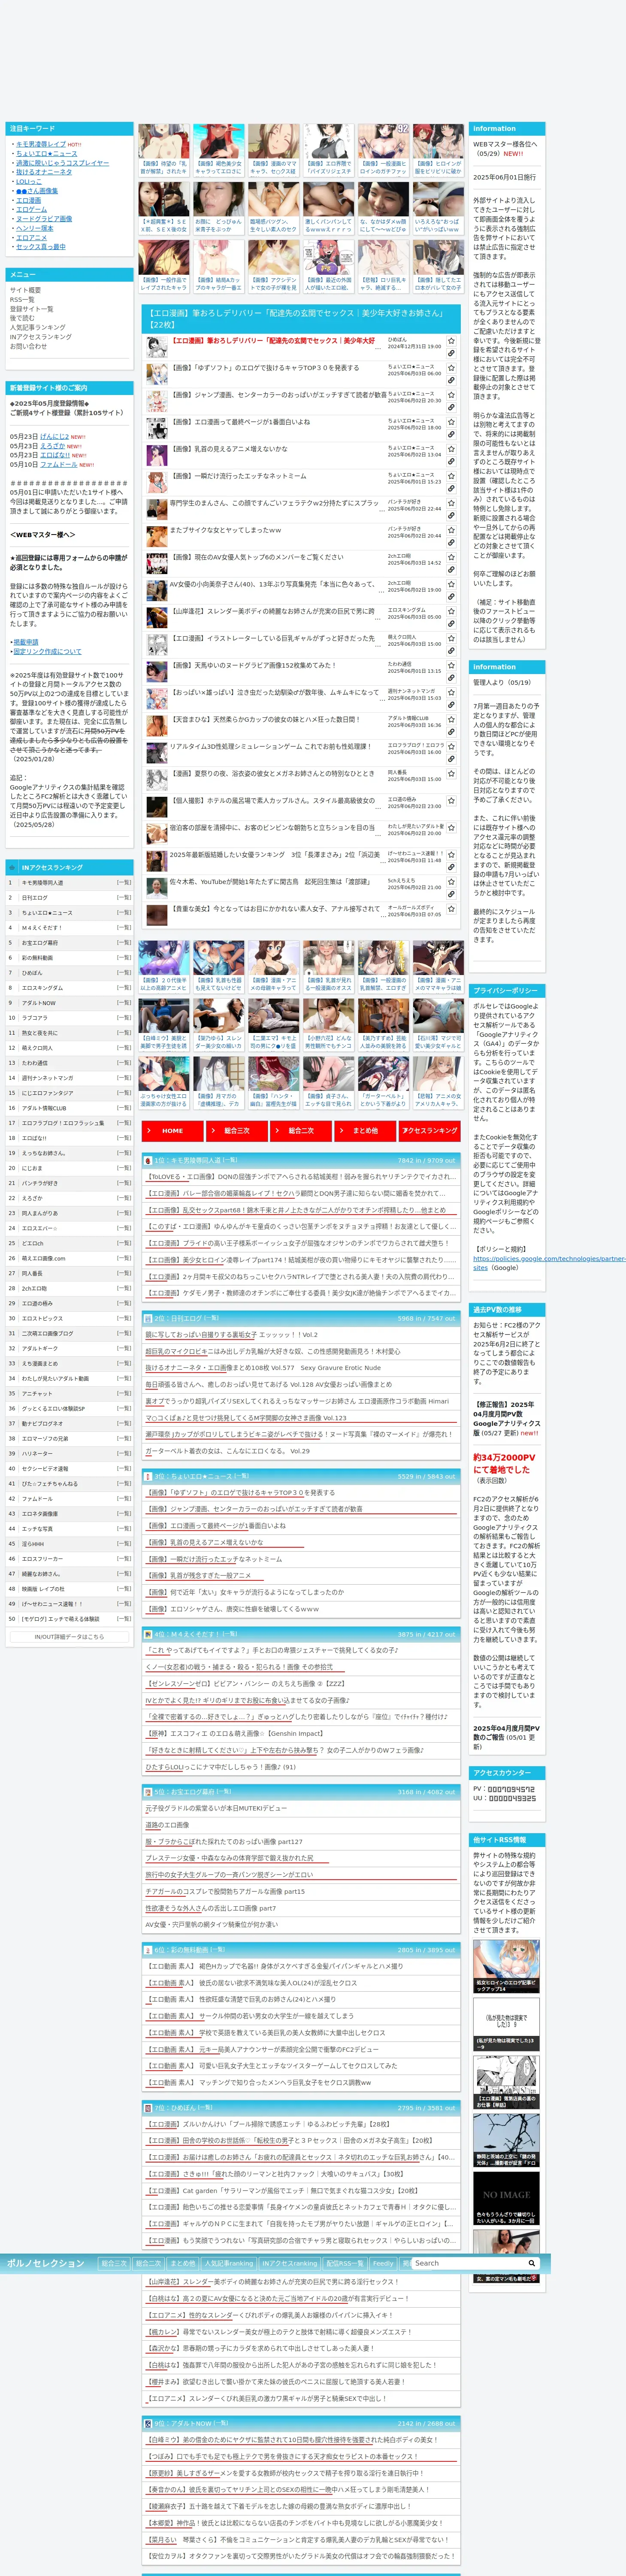This screenshot has height=2576, width=626.
Task: Click 後で読む in the メニュー panel
Action: 22,318
